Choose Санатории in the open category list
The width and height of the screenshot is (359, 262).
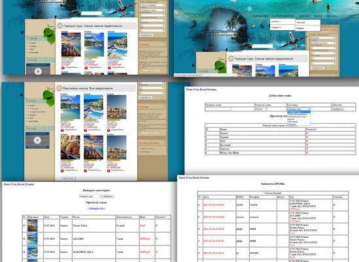(x=299, y=122)
